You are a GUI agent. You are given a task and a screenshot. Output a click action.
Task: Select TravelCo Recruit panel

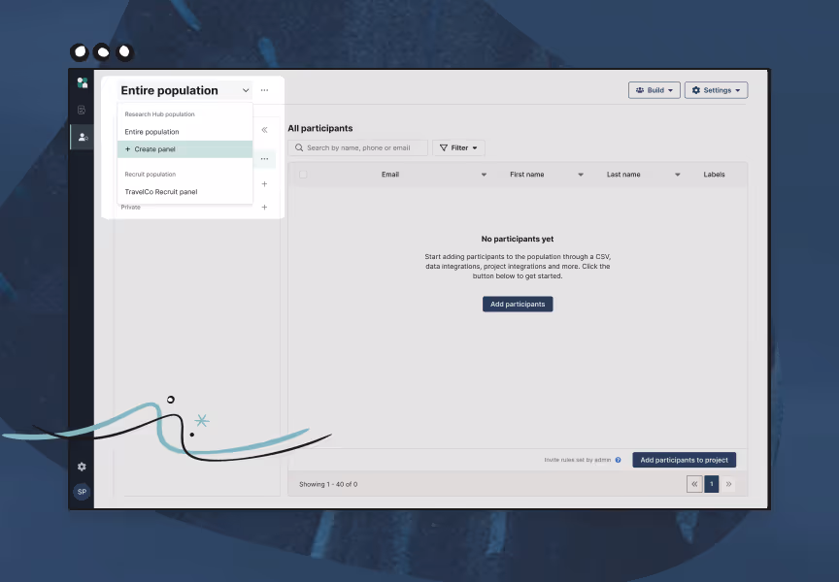pos(185,191)
